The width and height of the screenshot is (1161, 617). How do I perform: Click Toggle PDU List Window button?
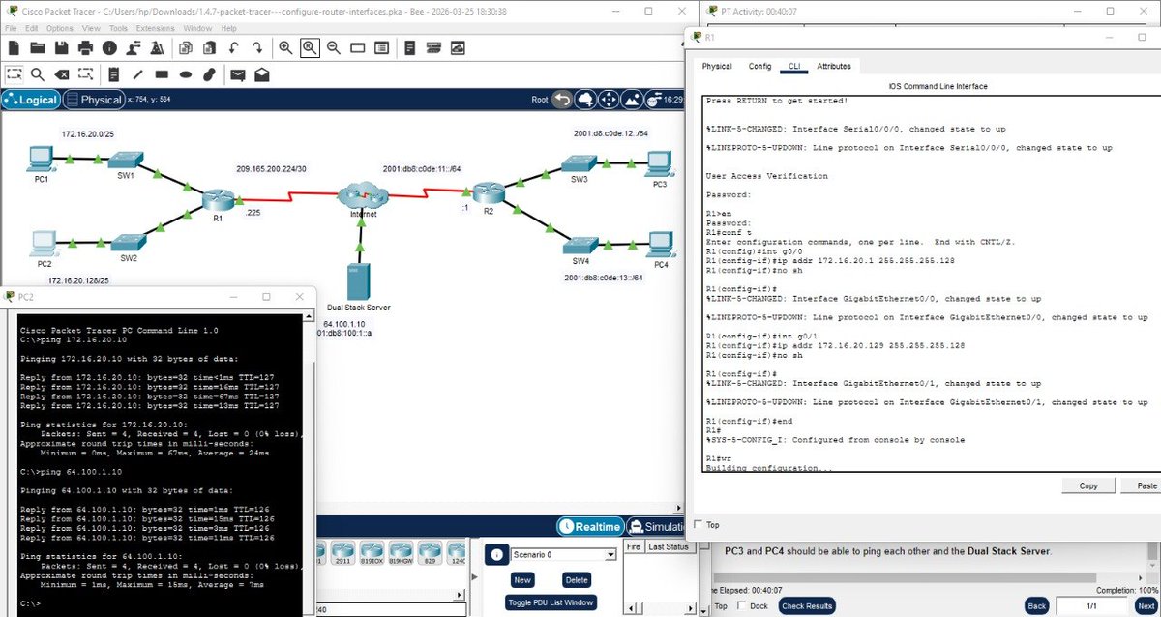551,602
